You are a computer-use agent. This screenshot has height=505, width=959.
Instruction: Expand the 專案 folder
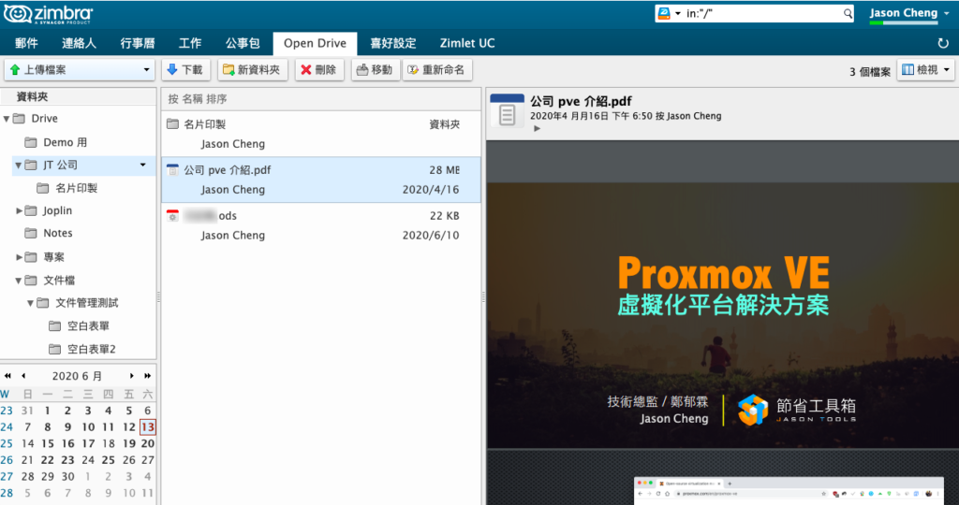pyautogui.click(x=19, y=257)
